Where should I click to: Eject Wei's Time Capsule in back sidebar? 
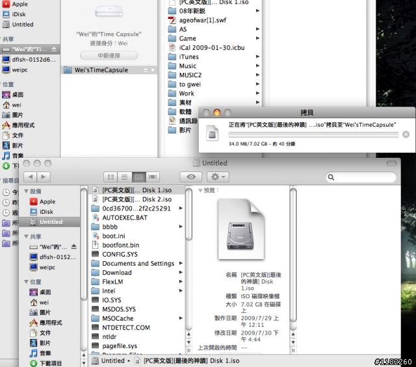[x=54, y=49]
